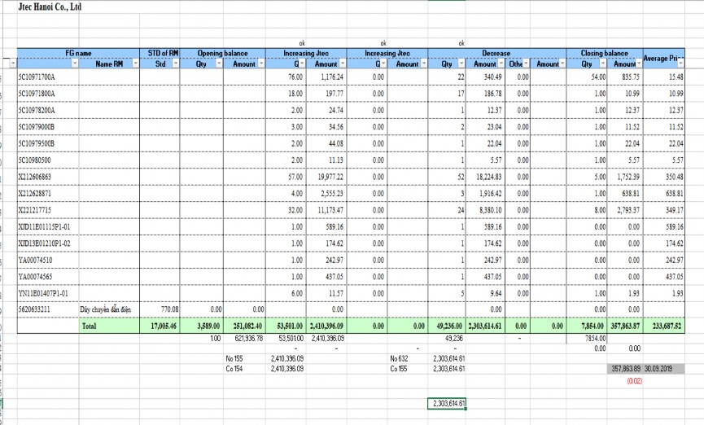Open the Opening balance Amount filter
The image size is (704, 425).
click(260, 63)
